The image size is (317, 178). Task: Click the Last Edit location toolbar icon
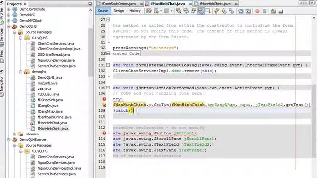(x=149, y=11)
